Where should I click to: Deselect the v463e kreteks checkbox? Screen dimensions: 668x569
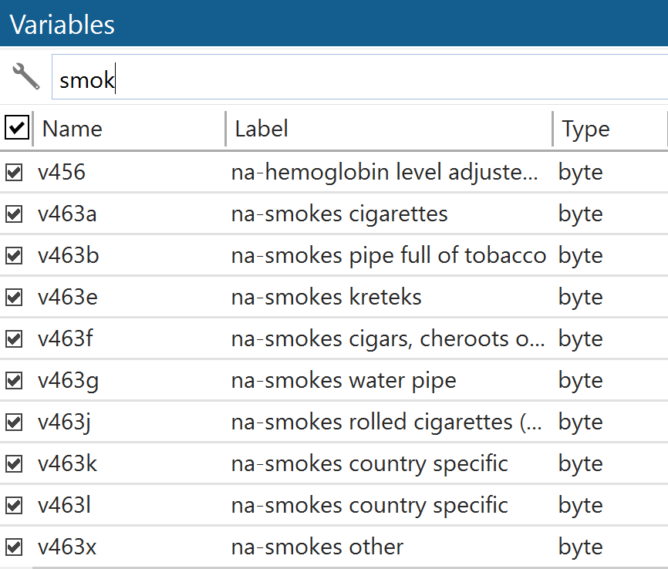pyautogui.click(x=14, y=297)
